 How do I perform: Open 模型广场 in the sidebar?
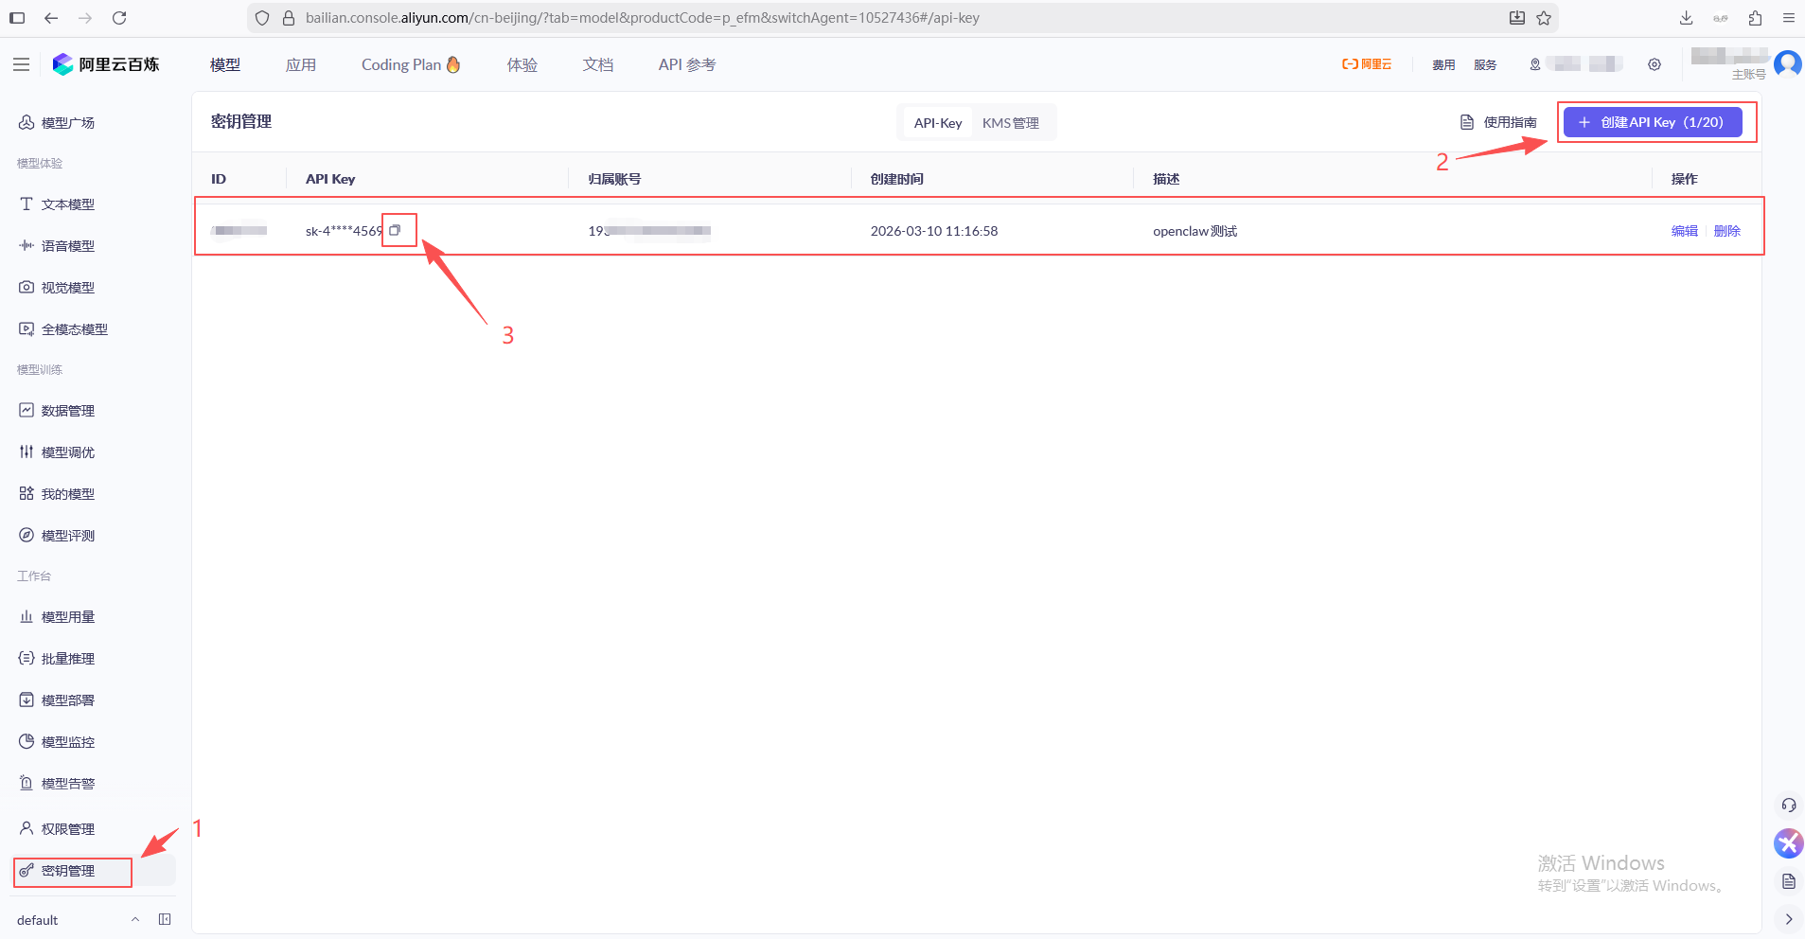pyautogui.click(x=67, y=123)
